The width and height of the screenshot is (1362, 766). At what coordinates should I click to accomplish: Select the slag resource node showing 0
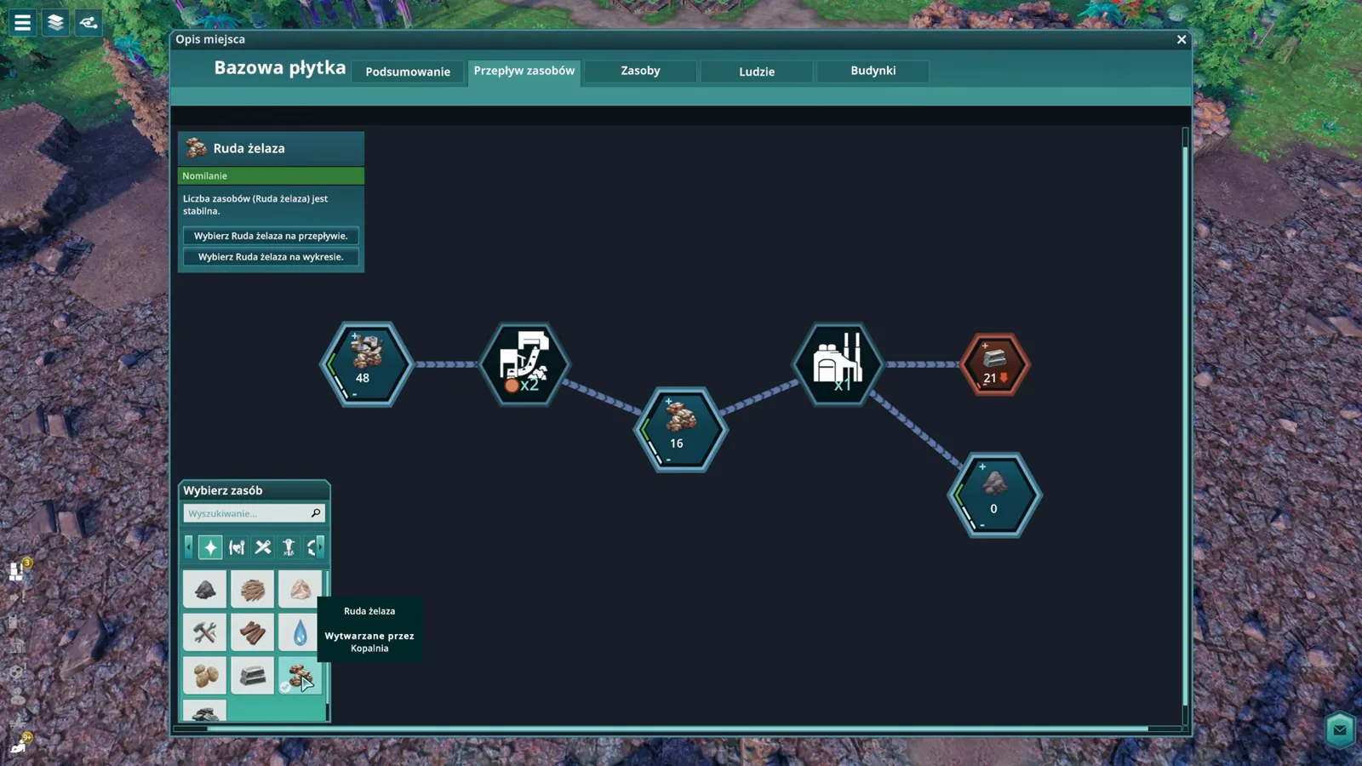coord(994,495)
